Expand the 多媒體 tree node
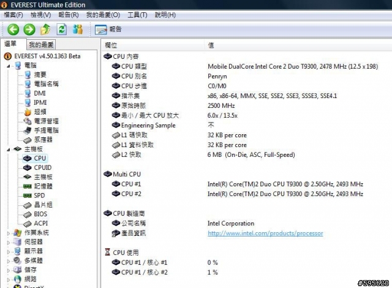 coord(9,260)
